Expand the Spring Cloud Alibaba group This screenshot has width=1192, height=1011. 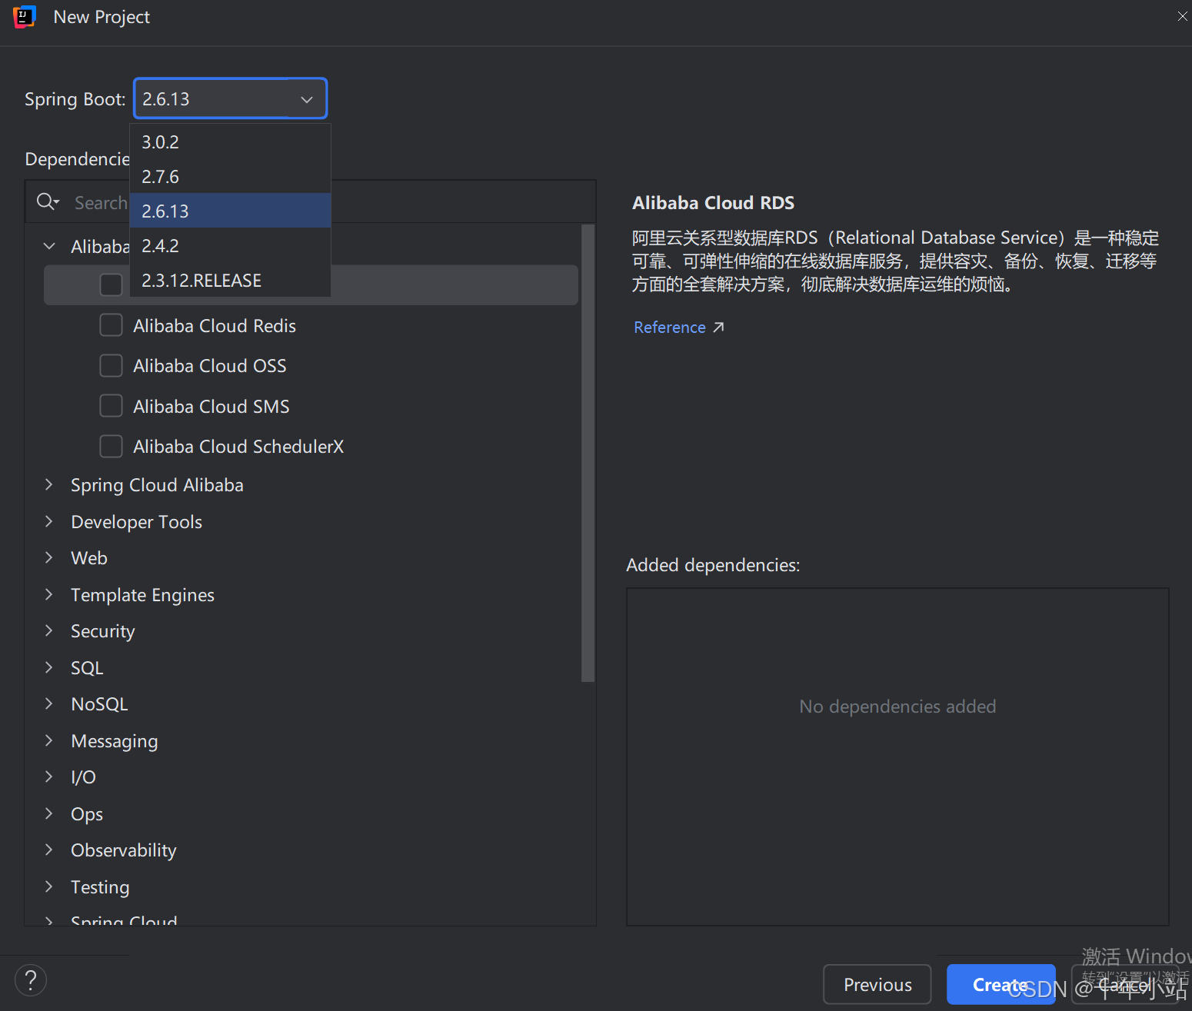coord(49,484)
